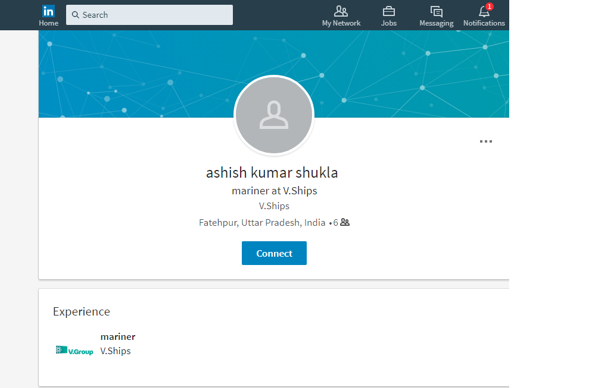
Task: Open the three-dot More actions menu
Action: [486, 141]
